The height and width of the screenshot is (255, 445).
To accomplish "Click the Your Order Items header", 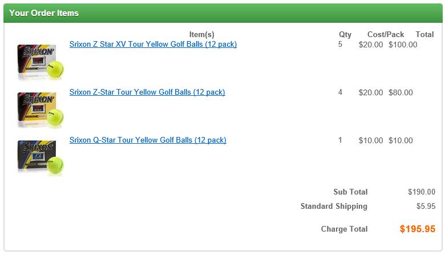I will pos(44,13).
